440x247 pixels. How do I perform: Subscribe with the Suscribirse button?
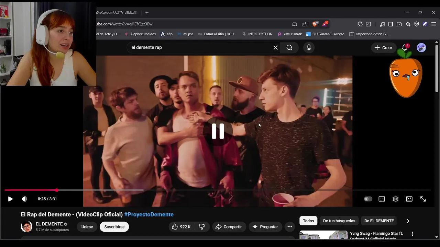click(114, 227)
